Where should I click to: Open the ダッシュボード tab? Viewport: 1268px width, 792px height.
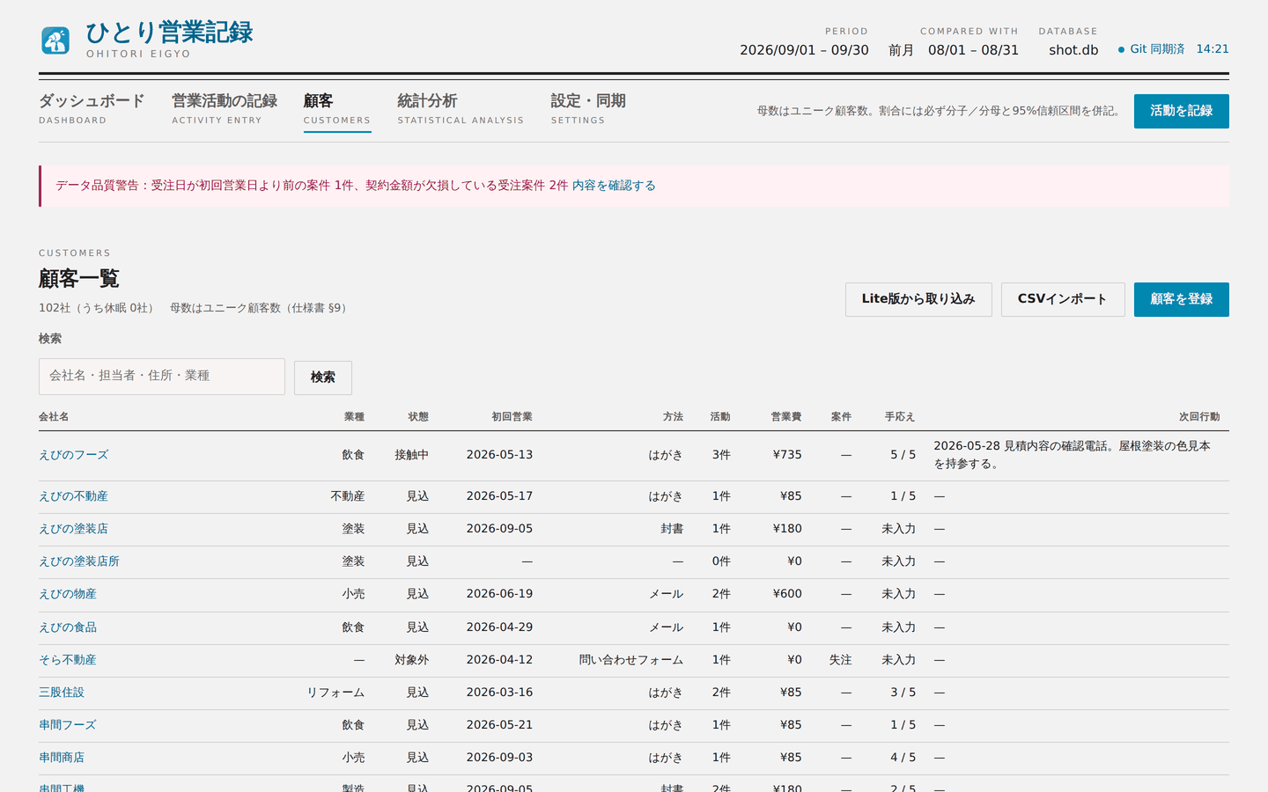92,109
